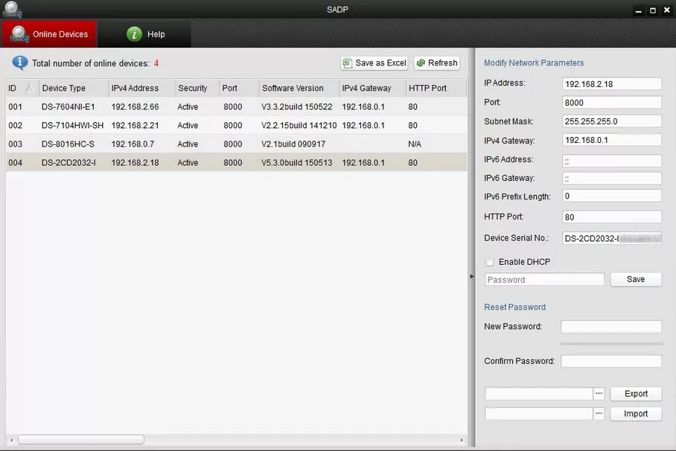676x451 pixels.
Task: Click the Import file path field
Action: [x=539, y=414]
